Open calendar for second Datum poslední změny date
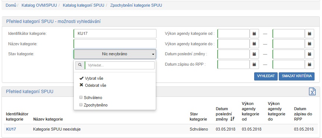The image size is (322, 138). point(309,54)
